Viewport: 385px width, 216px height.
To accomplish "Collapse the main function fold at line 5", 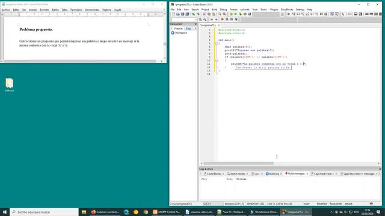I will (x=217, y=43).
